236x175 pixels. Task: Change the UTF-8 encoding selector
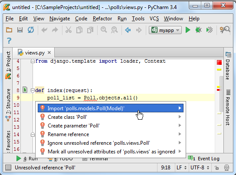point(200,168)
